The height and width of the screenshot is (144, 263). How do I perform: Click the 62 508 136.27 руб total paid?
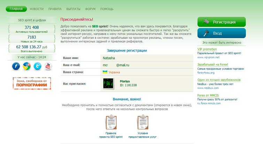click(32, 47)
